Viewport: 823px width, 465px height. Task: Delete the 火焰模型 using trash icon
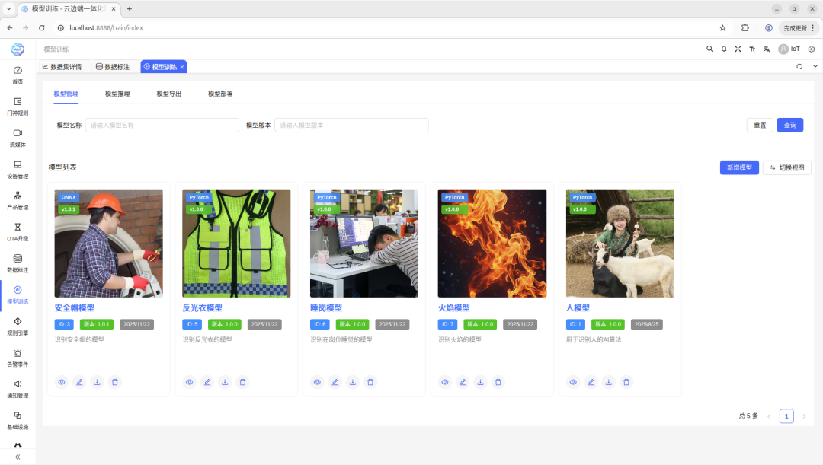tap(498, 382)
